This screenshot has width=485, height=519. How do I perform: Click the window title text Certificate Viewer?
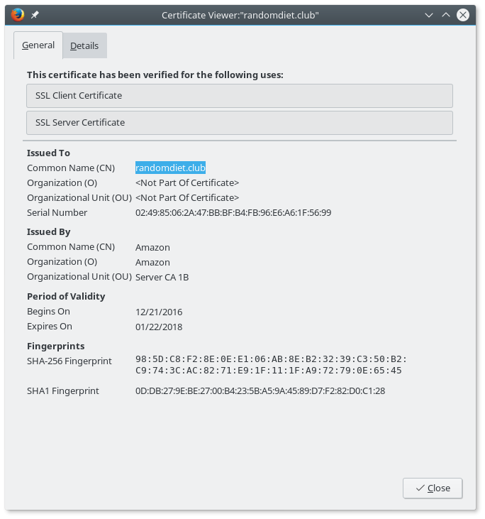click(240, 15)
